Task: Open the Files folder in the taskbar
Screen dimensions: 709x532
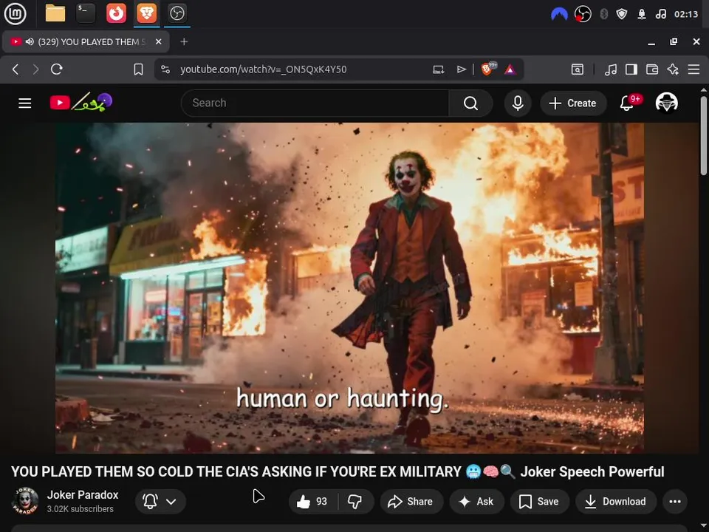Action: 55,13
